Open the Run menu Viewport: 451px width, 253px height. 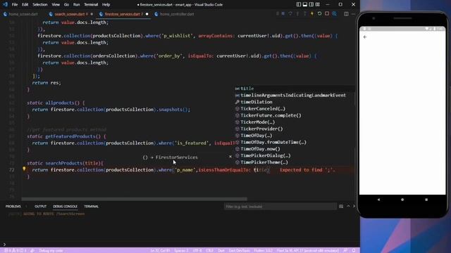[76, 5]
